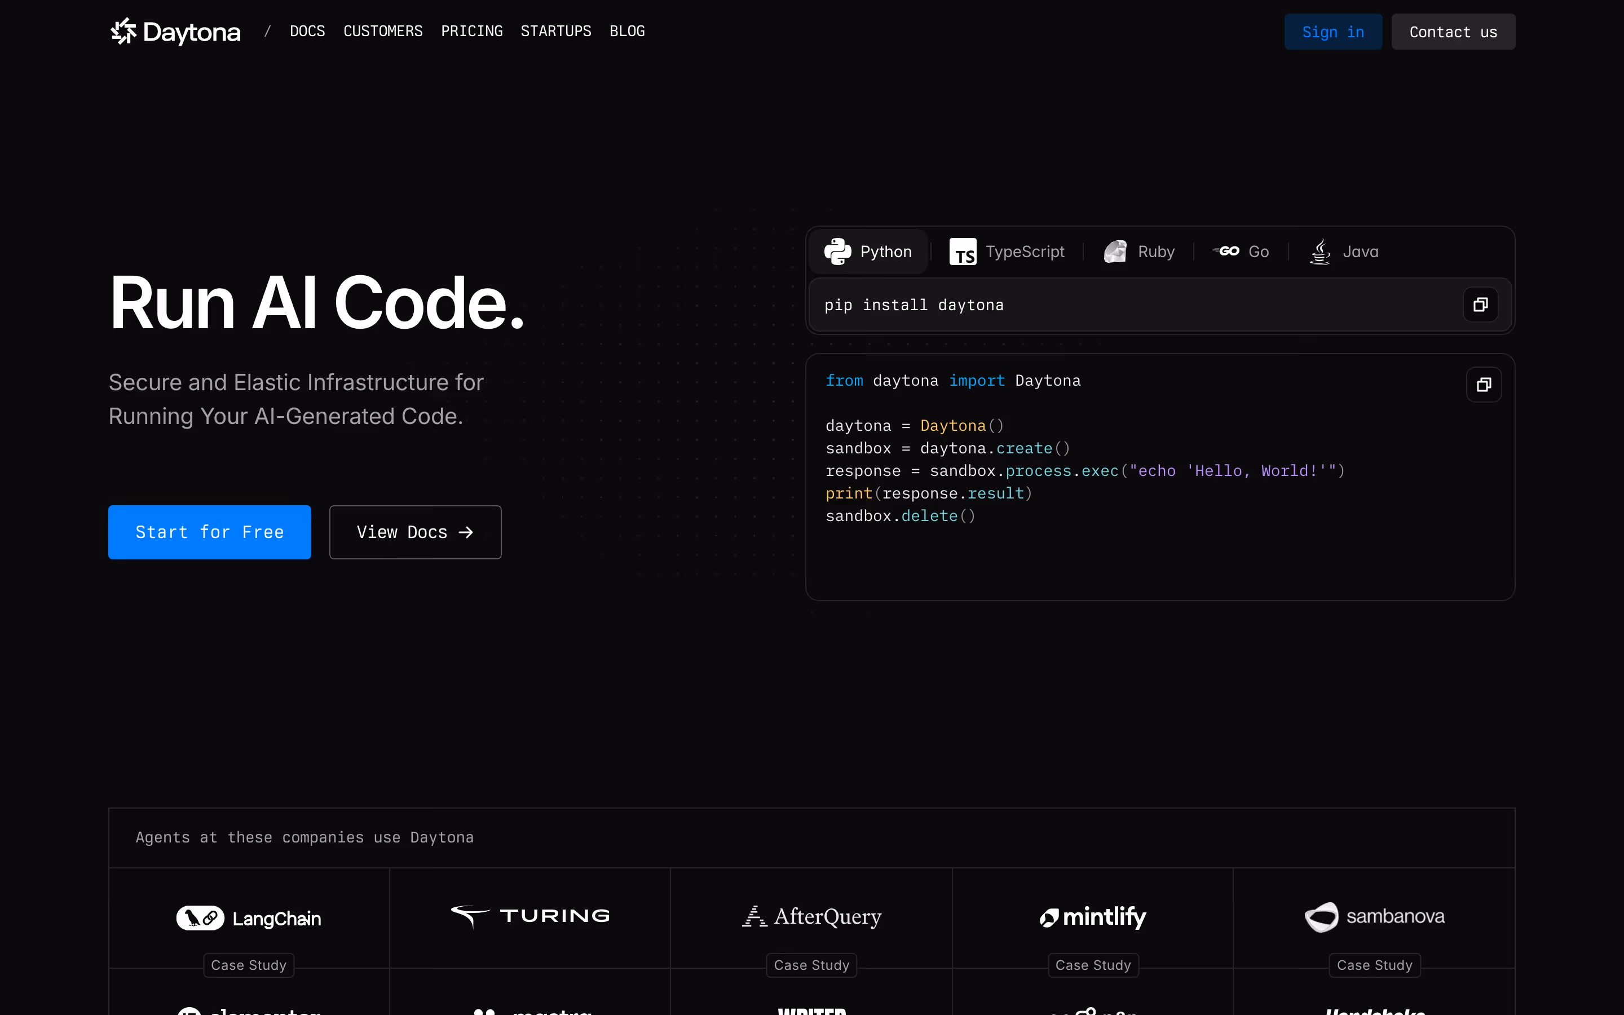This screenshot has width=1624, height=1015.
Task: Open LangChain Case Study link
Action: 248,965
